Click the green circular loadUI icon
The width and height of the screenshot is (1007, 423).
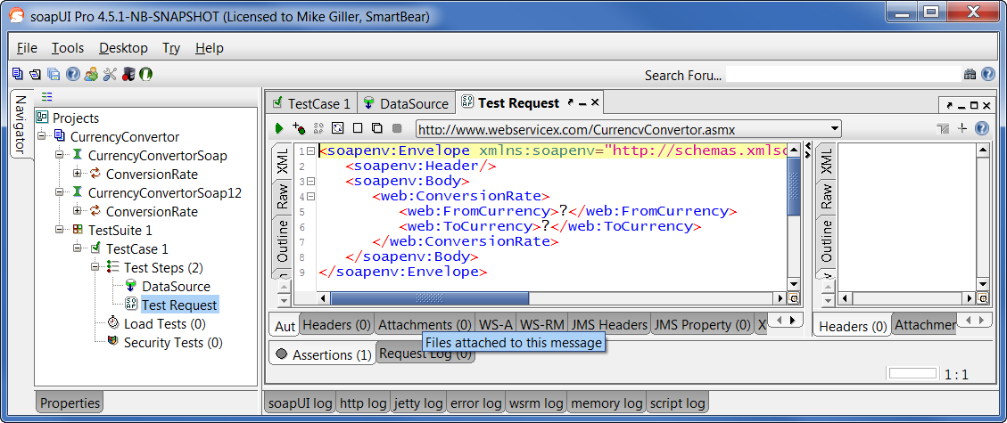[x=145, y=74]
